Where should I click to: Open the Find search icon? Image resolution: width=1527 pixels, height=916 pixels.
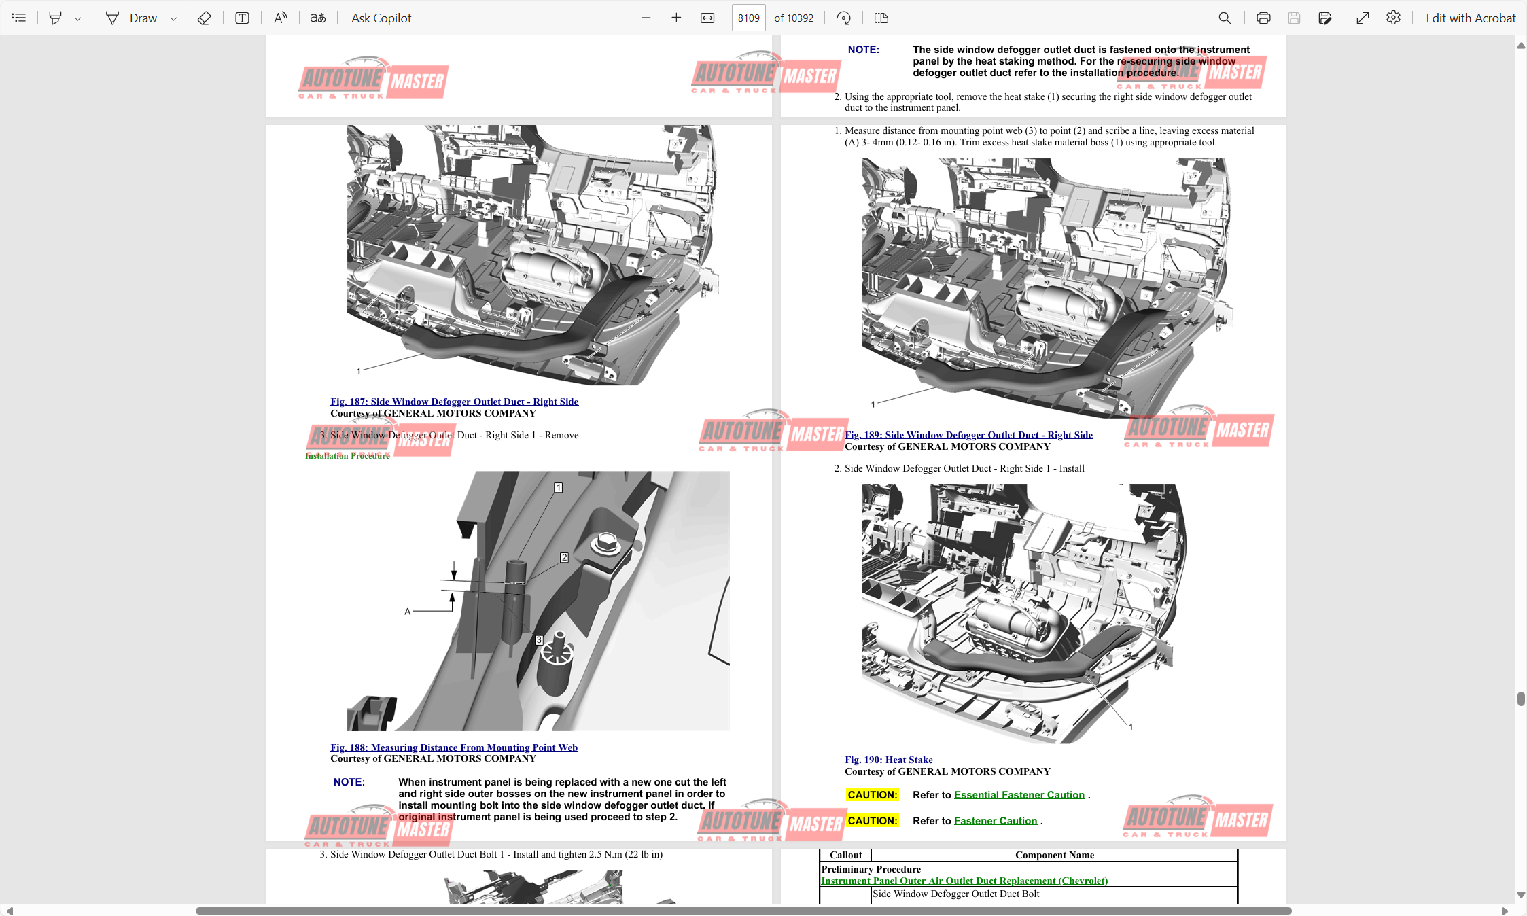click(x=1225, y=18)
